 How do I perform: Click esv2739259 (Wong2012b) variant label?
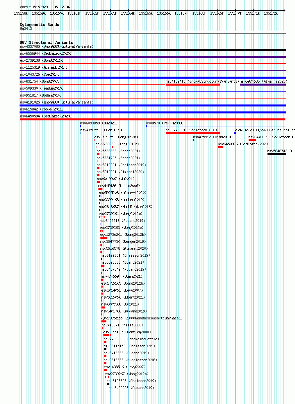point(116,137)
